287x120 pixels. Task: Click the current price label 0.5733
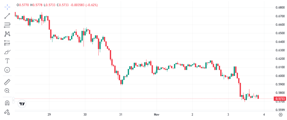pyautogui.click(x=279, y=99)
